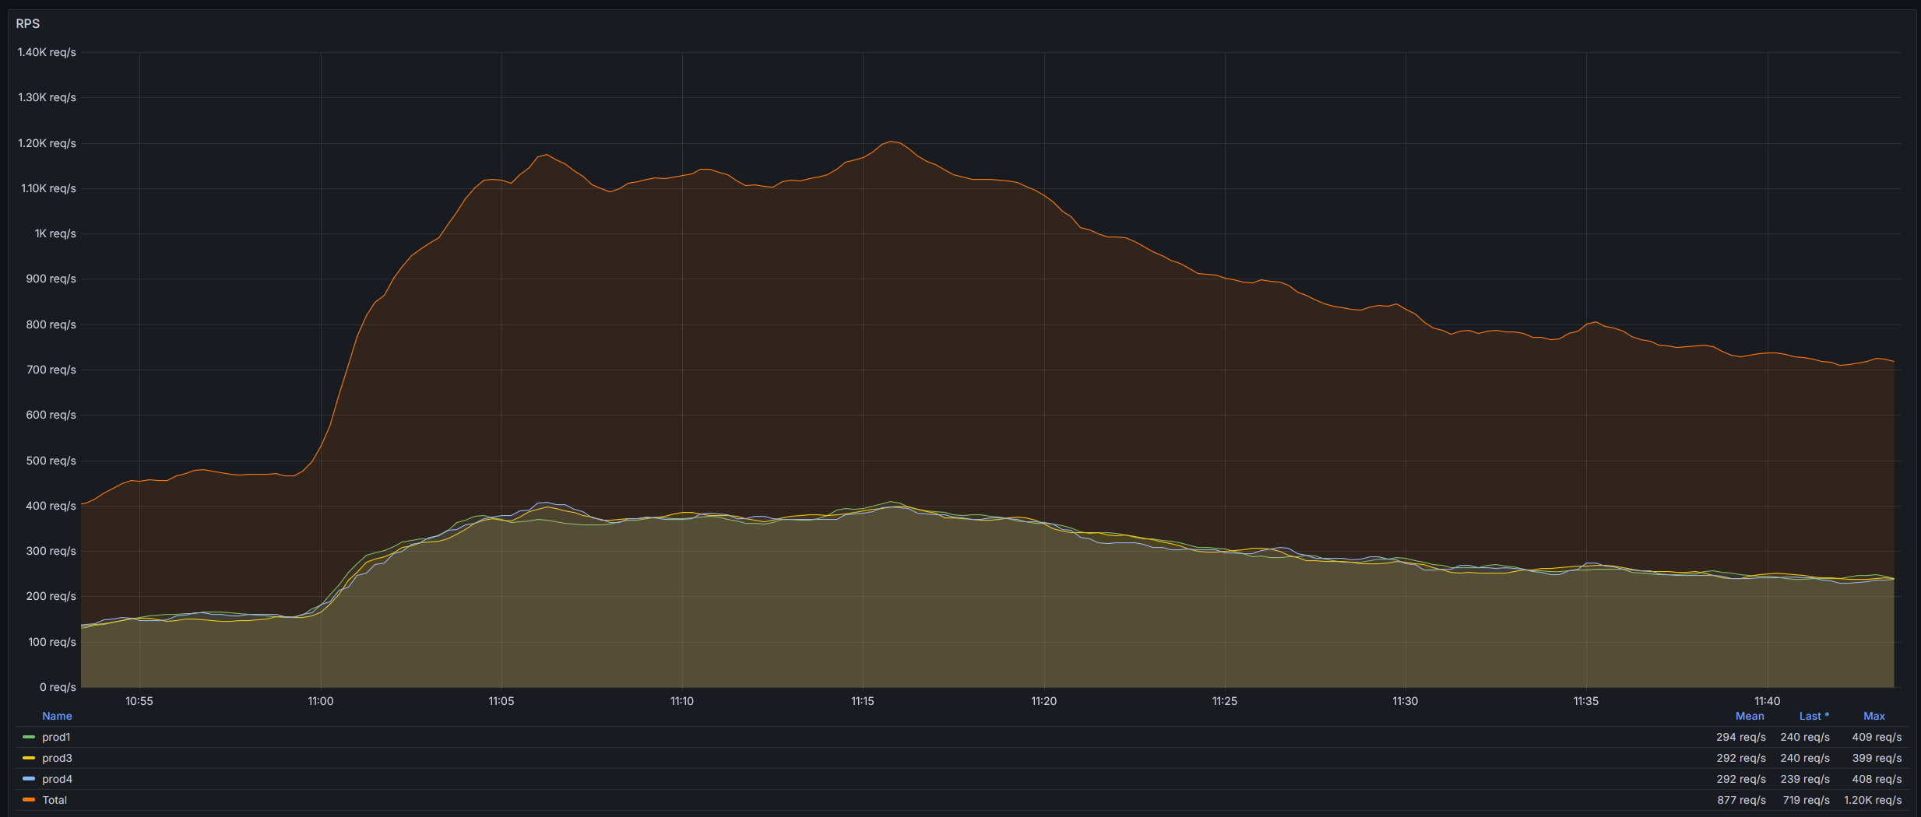Open the prod1 green series color picker
Screen dimensions: 1921x817
click(29, 737)
